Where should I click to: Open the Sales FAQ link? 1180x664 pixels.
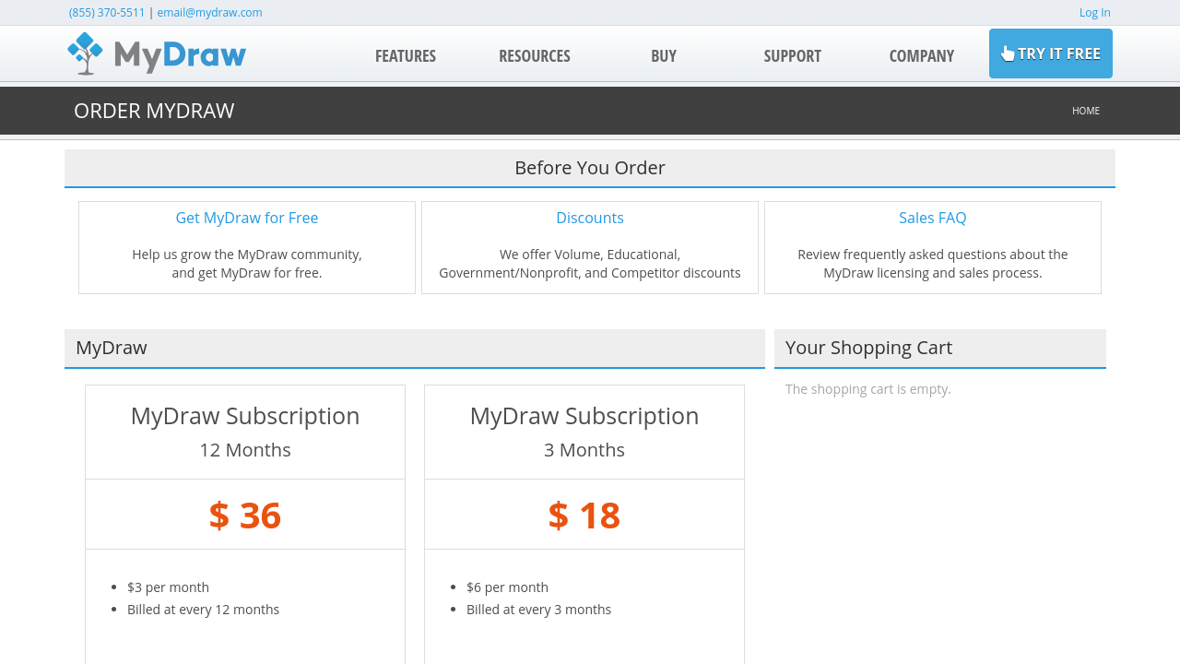932,219
